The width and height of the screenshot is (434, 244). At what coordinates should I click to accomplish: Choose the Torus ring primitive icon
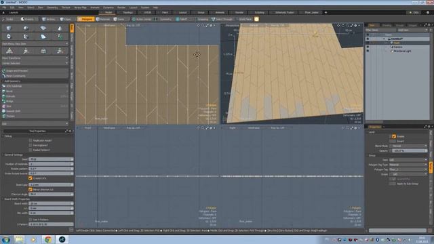point(9,37)
